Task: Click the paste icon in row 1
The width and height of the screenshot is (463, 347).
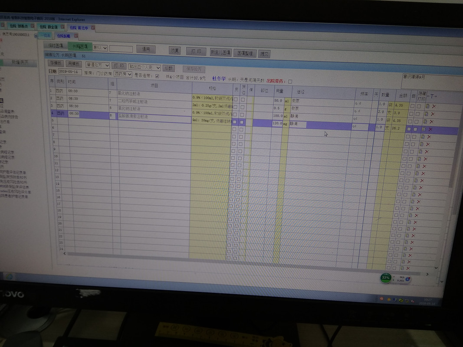Action: tap(427, 106)
